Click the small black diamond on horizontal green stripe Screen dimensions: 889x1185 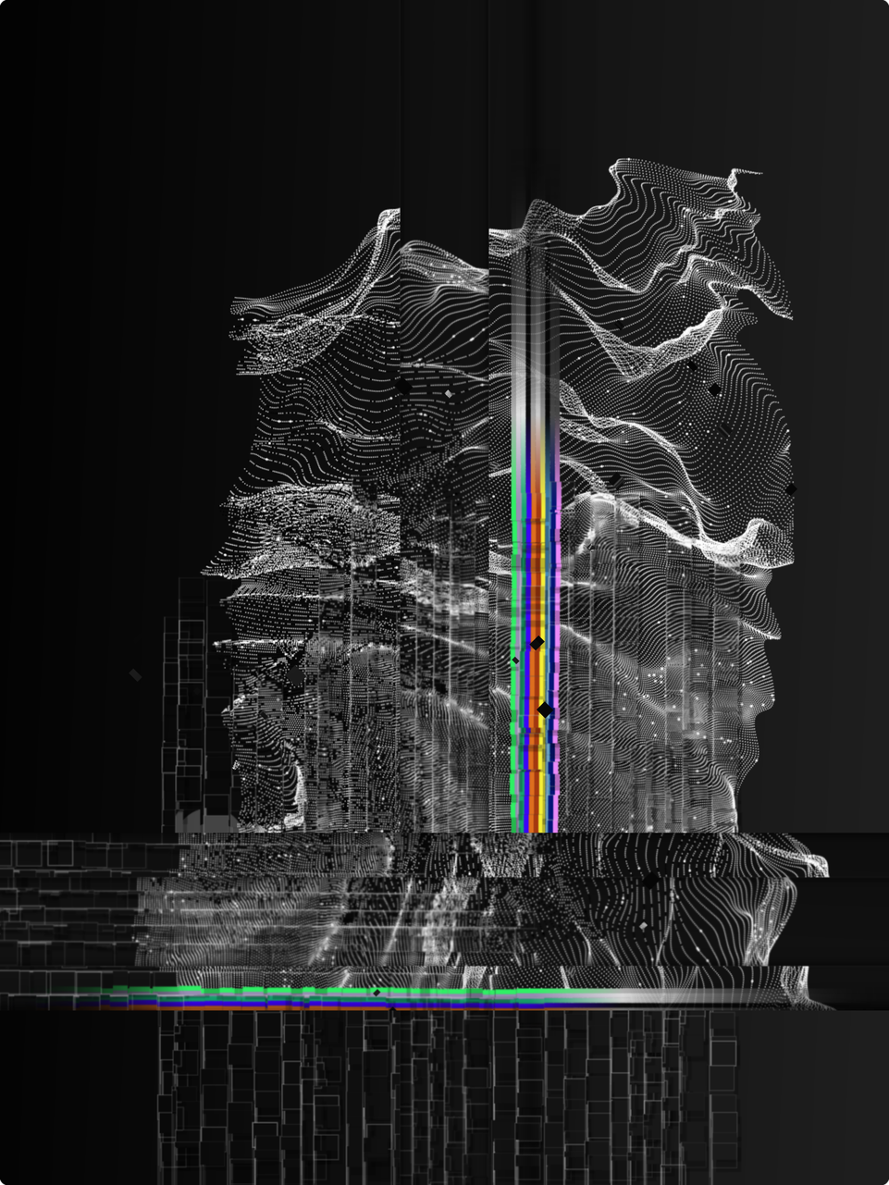click(377, 992)
